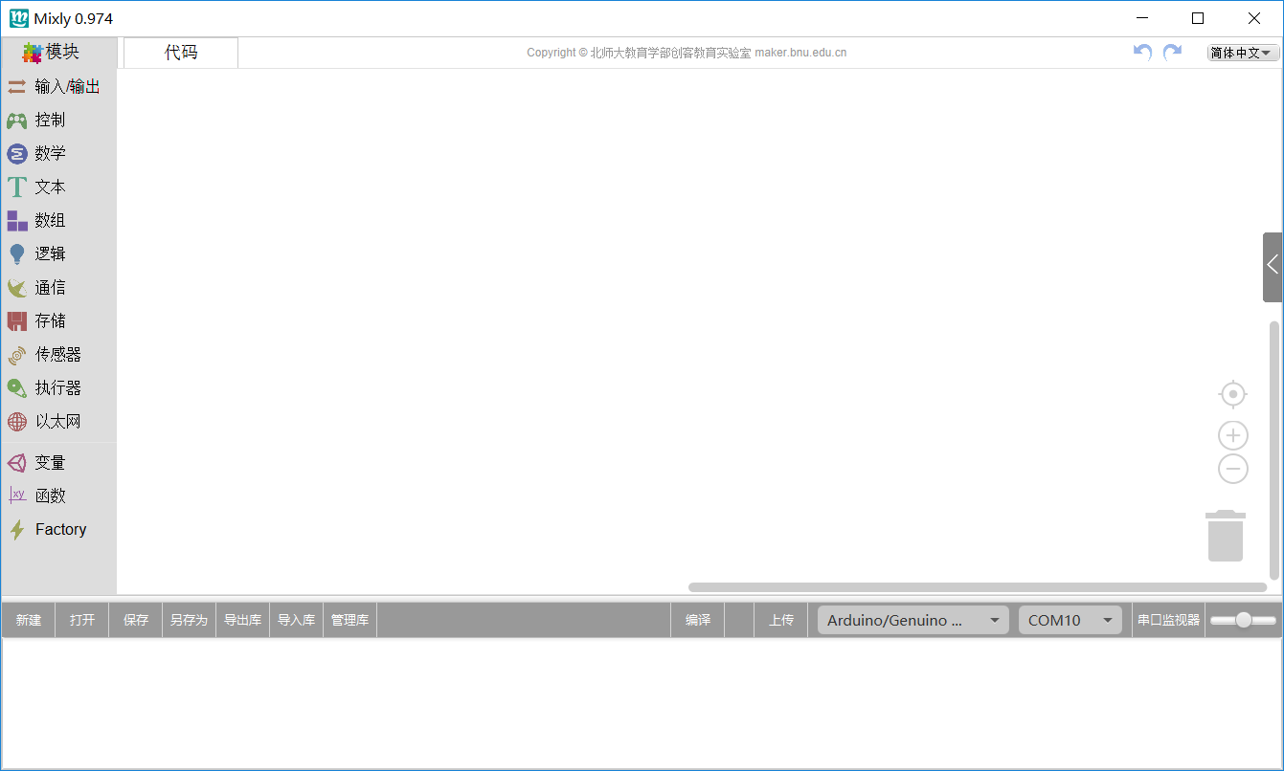Viewport: 1284px width, 771px height.
Task: Open the 执行器 (actuator) block category
Action: pyautogui.click(x=57, y=388)
